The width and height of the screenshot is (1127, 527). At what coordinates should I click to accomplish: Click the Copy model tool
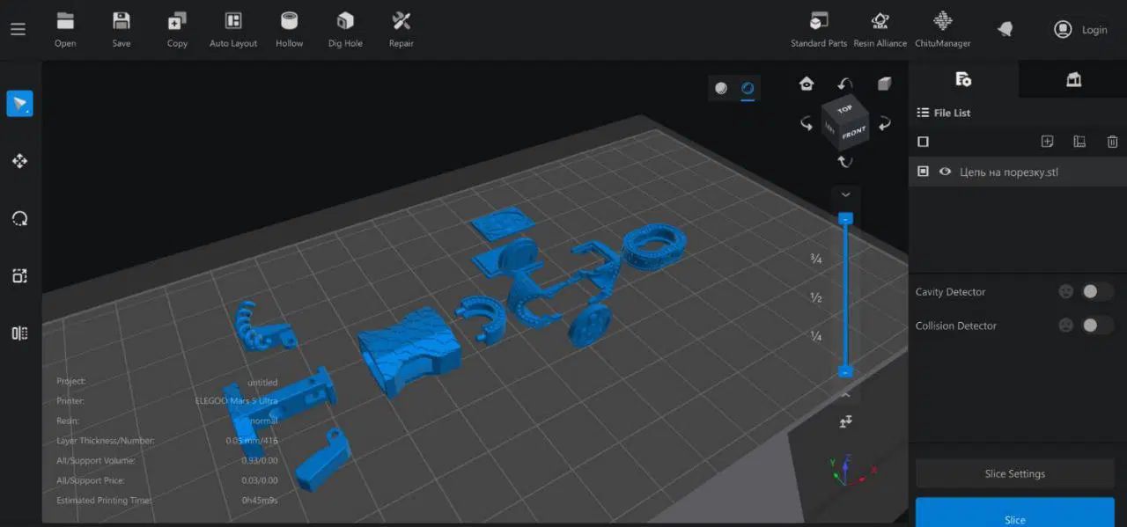pos(177,29)
